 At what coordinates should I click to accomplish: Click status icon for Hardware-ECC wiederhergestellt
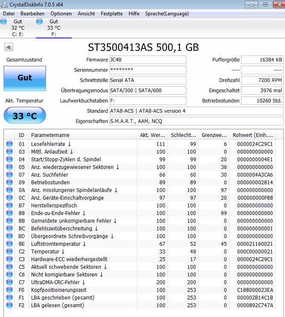coord(9,259)
